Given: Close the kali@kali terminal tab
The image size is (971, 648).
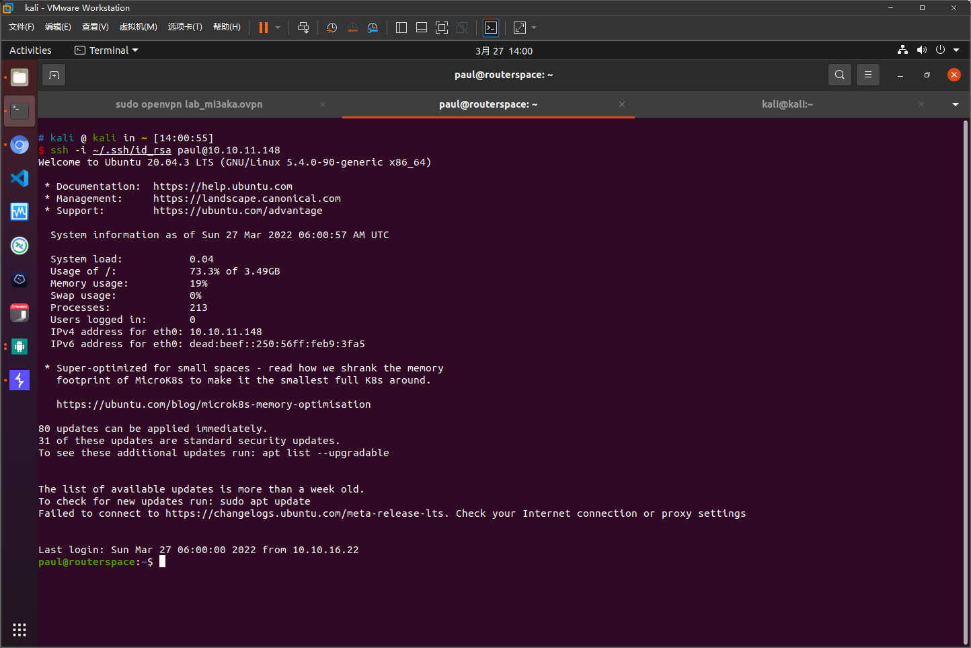Looking at the screenshot, I should (x=921, y=104).
